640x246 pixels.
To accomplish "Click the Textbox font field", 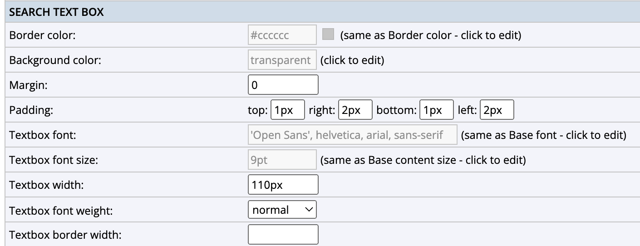I will tap(352, 135).
